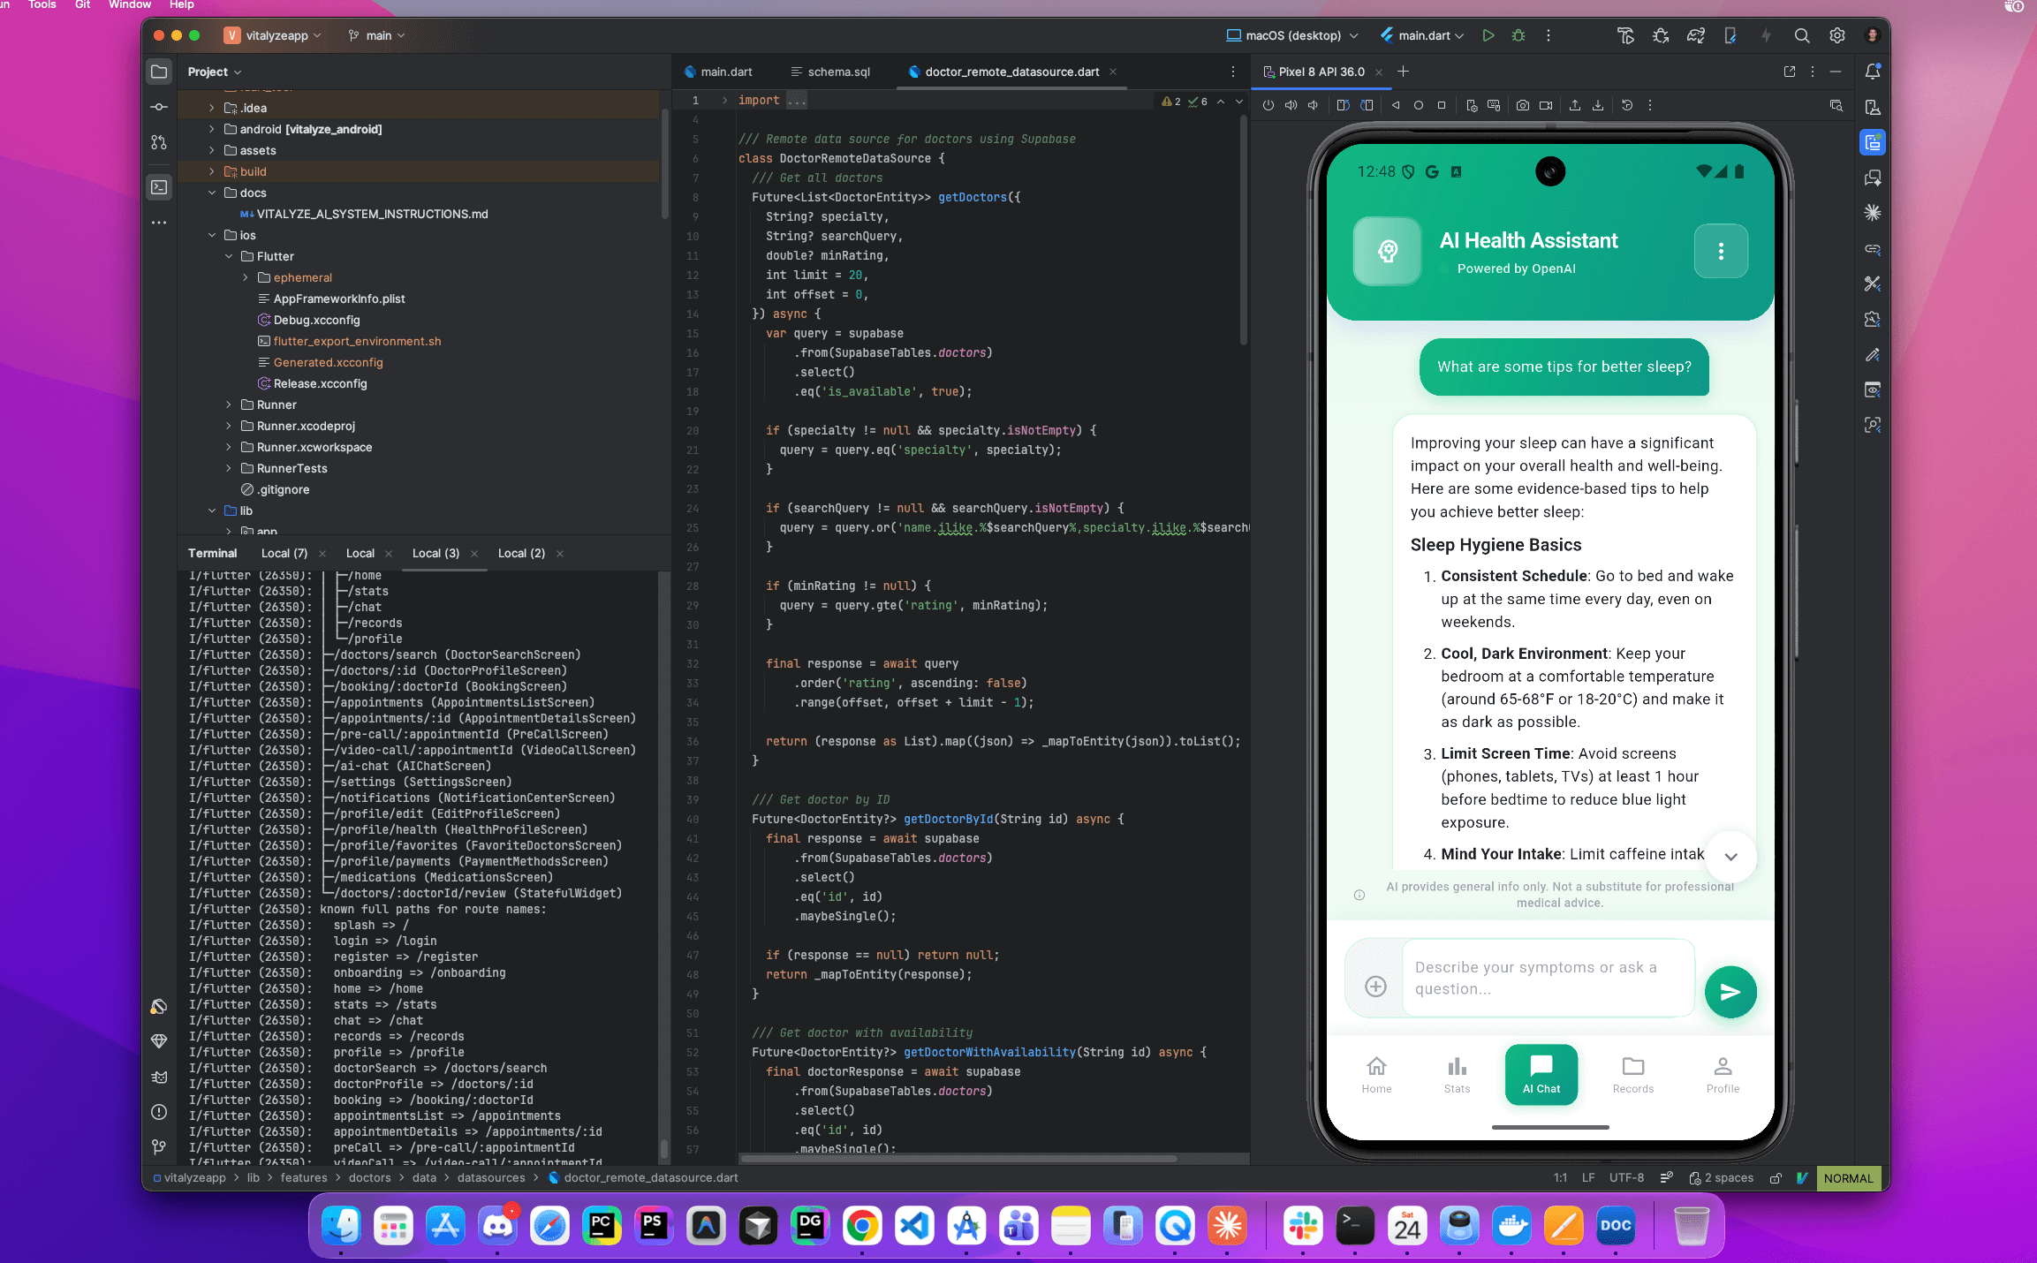
Task: Take a screenshot using the emulator camera icon
Action: [1524, 105]
